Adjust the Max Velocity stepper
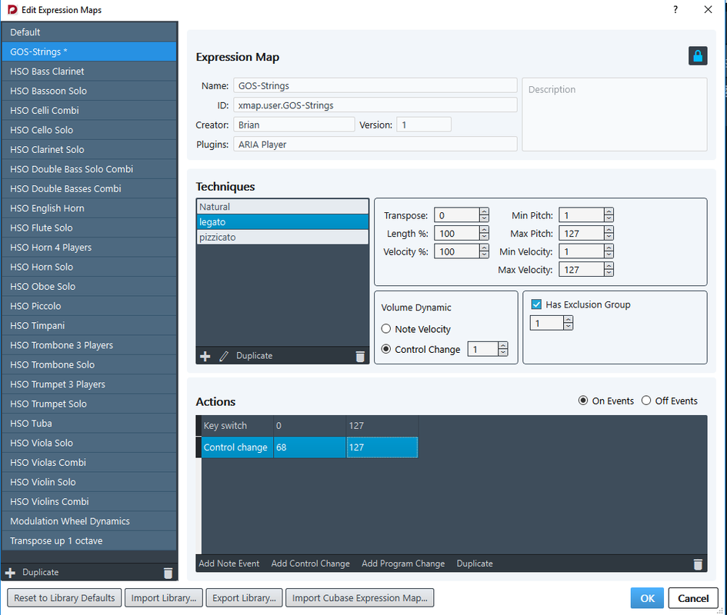 click(609, 269)
